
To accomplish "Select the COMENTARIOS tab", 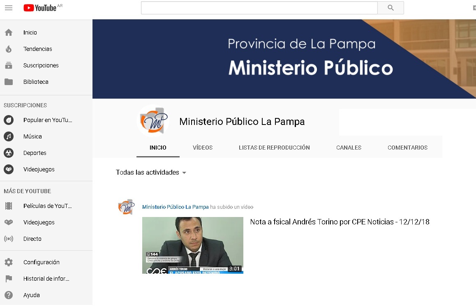I will coord(407,148).
